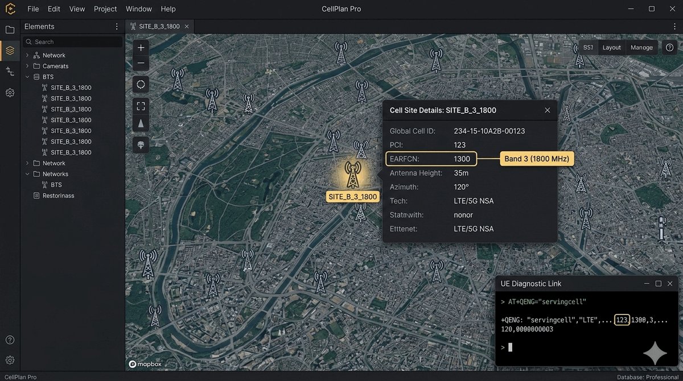Select the highlighted SITE_B_3_1800 tower on map
The width and height of the screenshot is (683, 381).
(x=352, y=175)
